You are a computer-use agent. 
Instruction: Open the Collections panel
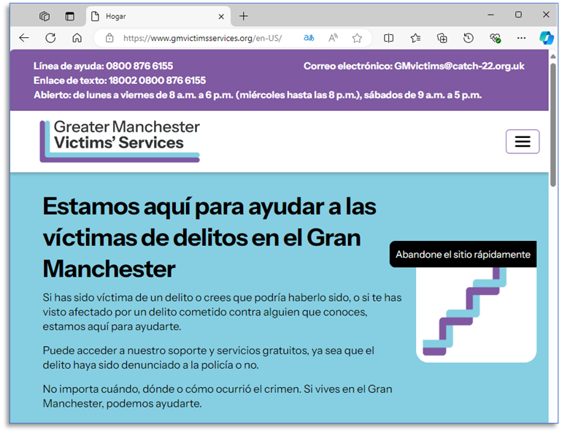[x=442, y=38]
